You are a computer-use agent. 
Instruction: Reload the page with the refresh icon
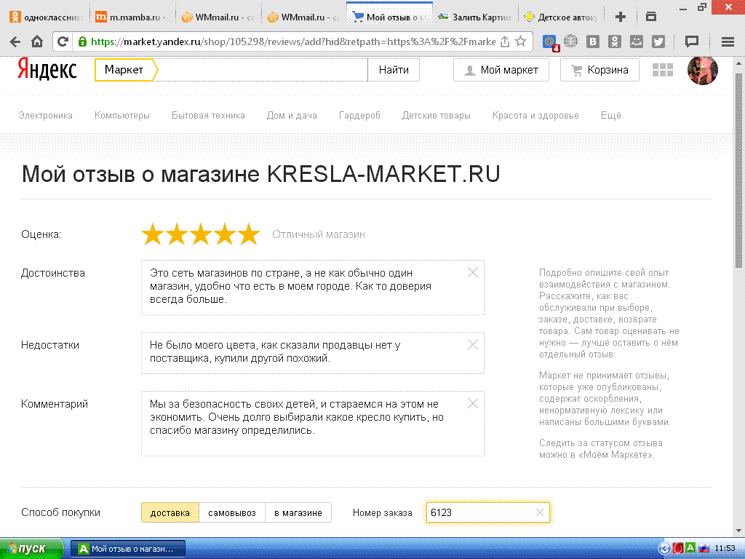click(63, 41)
